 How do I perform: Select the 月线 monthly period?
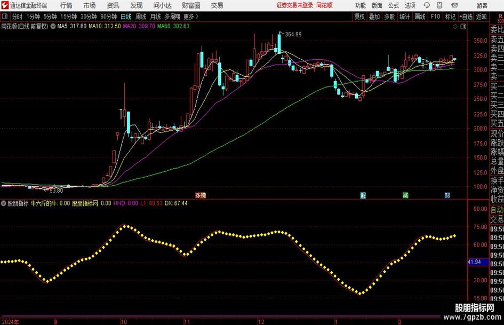click(x=156, y=17)
